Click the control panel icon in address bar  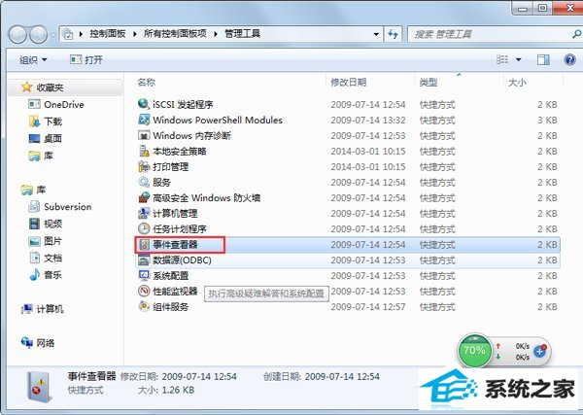(x=67, y=34)
